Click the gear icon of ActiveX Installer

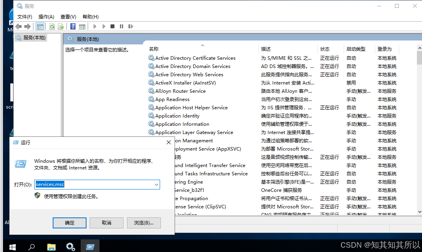151,83
